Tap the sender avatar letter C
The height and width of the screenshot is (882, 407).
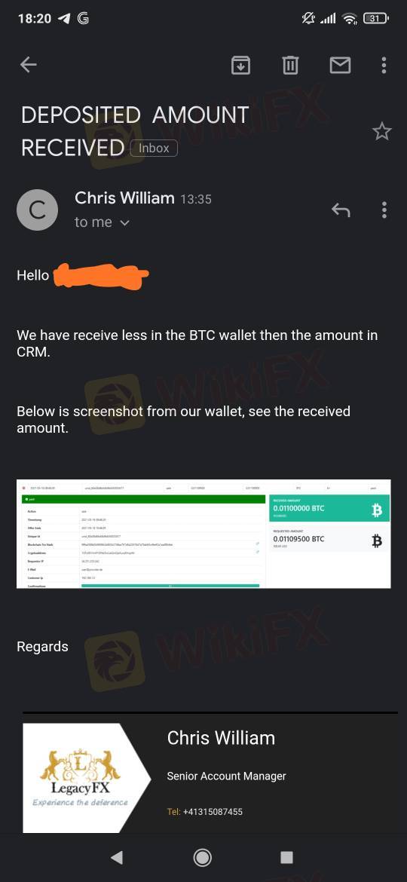coord(37,210)
